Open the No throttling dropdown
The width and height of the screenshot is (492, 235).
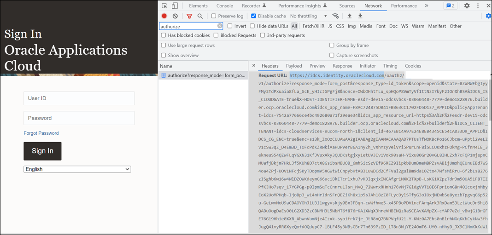point(309,16)
